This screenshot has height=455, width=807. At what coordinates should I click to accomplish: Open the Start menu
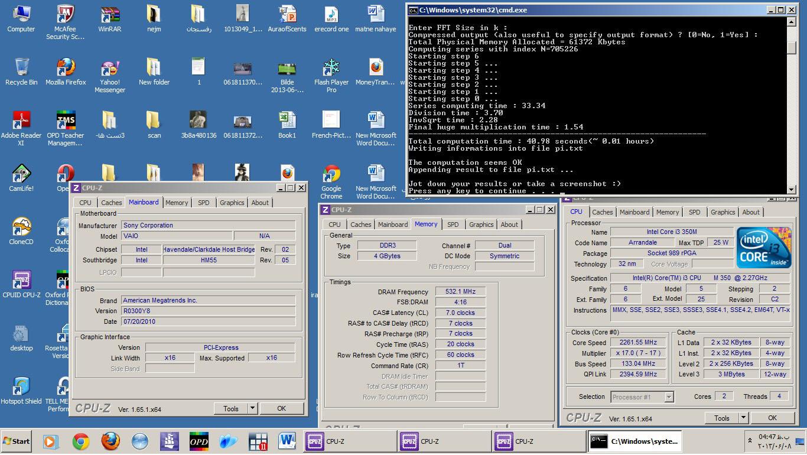point(17,441)
